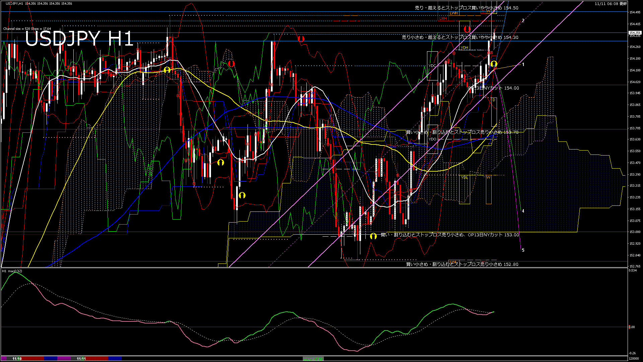Click the yellow up-arrow near the 153.24 low
Image resolution: width=643 pixels, height=362 pixels.
(242, 195)
